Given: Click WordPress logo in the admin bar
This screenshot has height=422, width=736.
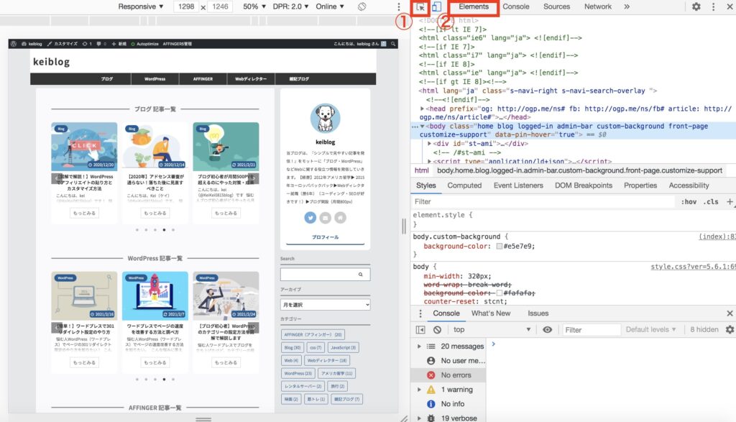Looking at the screenshot, I should pyautogui.click(x=14, y=44).
